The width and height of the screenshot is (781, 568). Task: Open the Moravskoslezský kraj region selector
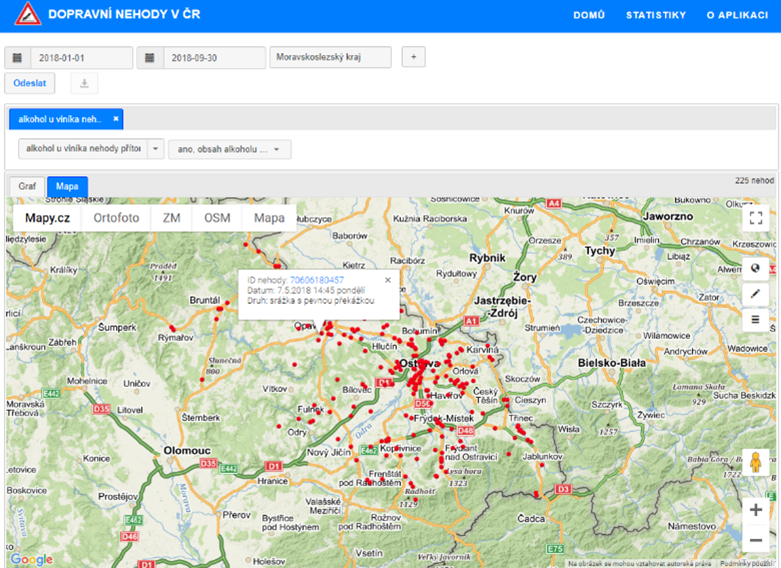tap(330, 57)
